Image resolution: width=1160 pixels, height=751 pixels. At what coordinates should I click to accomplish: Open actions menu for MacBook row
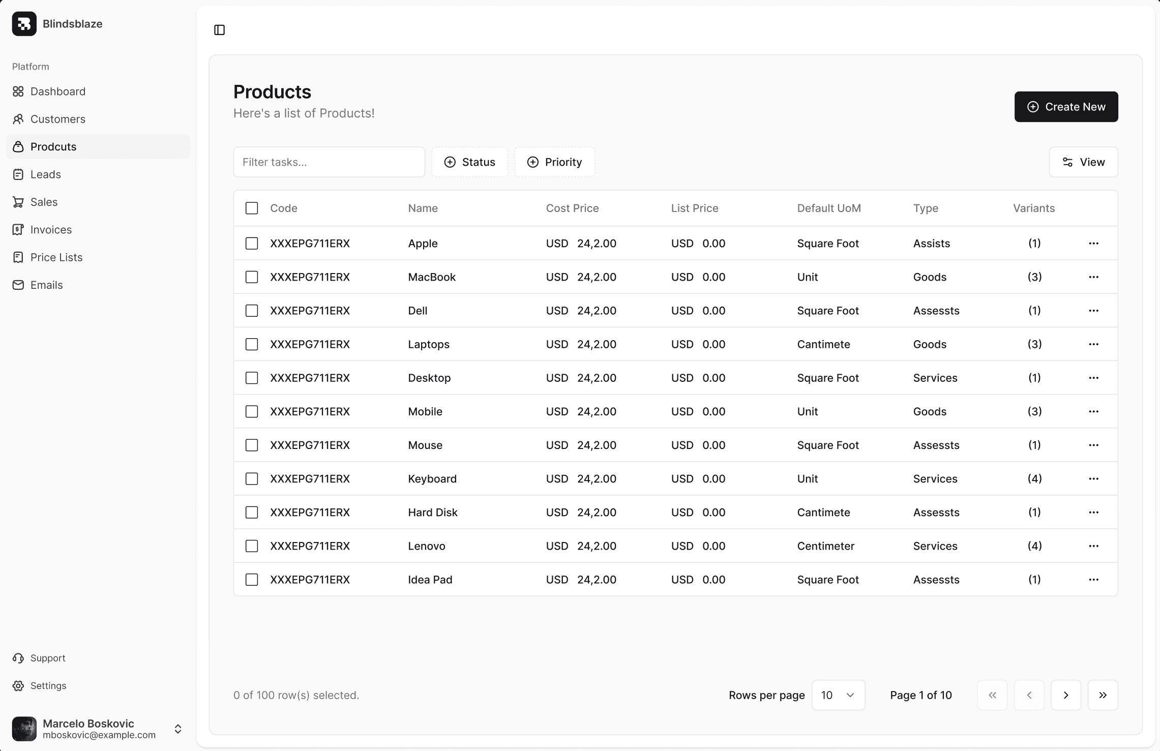pyautogui.click(x=1094, y=277)
